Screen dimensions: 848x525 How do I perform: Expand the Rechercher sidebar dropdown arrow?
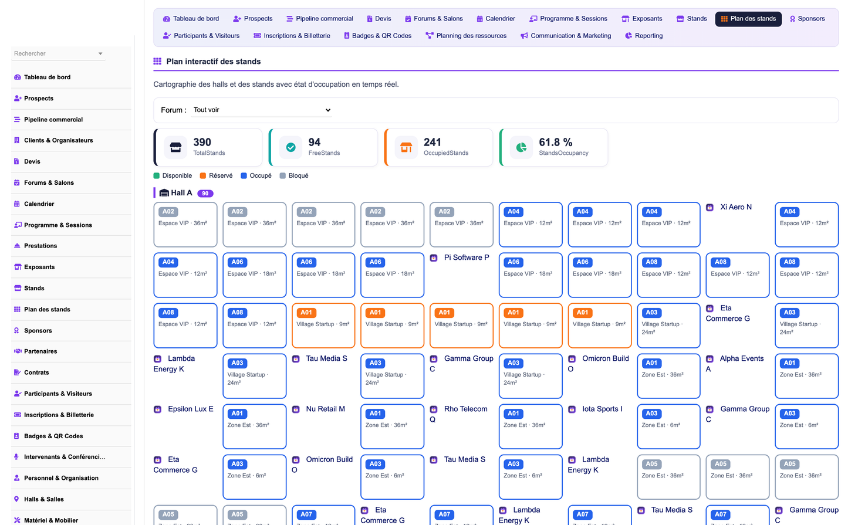(100, 53)
